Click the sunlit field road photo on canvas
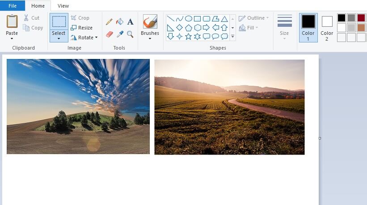The width and height of the screenshot is (367, 205). 229,107
